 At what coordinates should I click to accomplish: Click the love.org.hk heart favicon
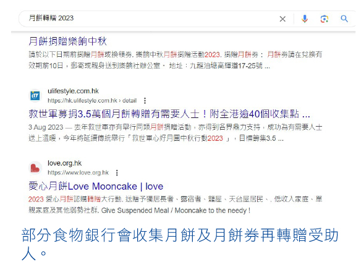click(x=35, y=168)
